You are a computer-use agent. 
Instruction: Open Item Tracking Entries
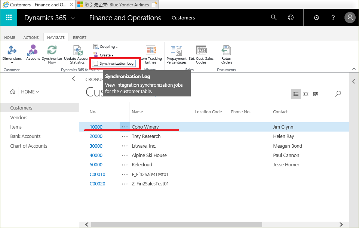[x=151, y=55]
